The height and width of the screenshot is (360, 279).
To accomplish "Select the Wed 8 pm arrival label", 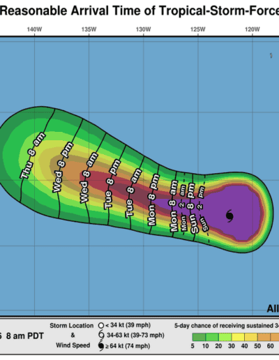I will [x=63, y=167].
